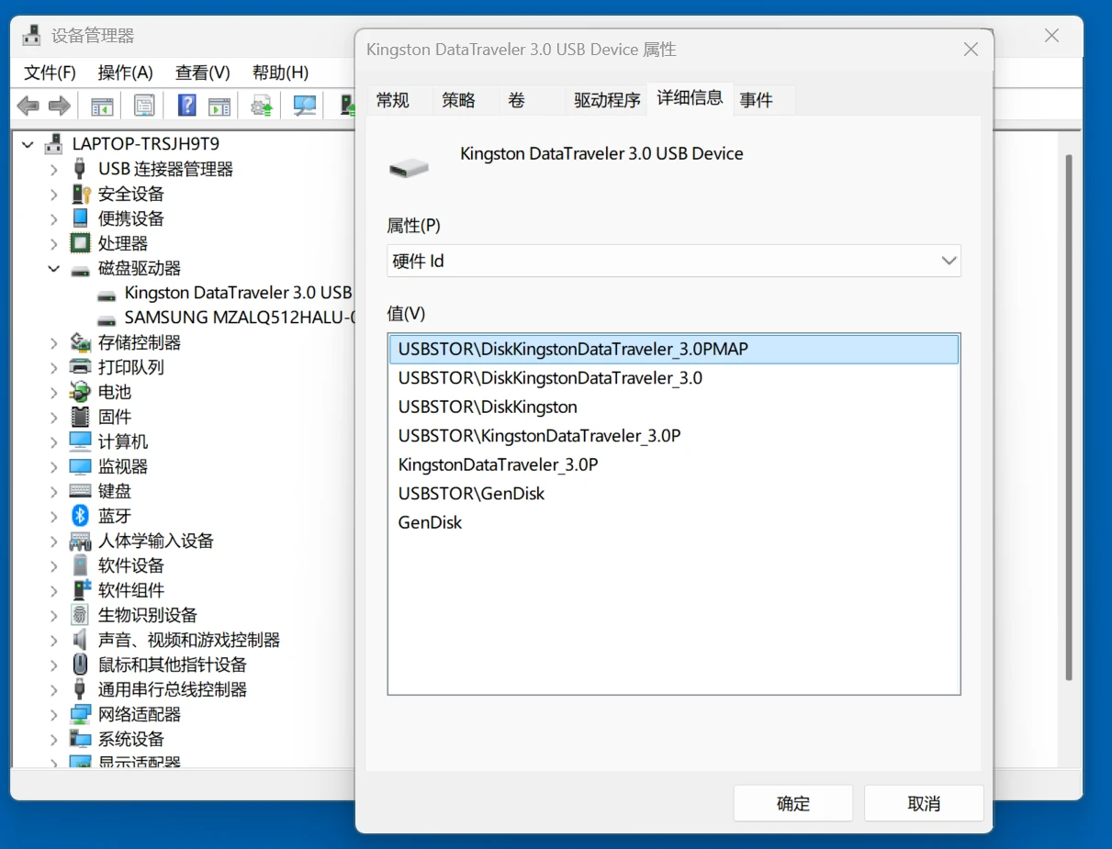Expand the 便携设备 category
Viewport: 1112px width, 849px height.
coord(54,218)
